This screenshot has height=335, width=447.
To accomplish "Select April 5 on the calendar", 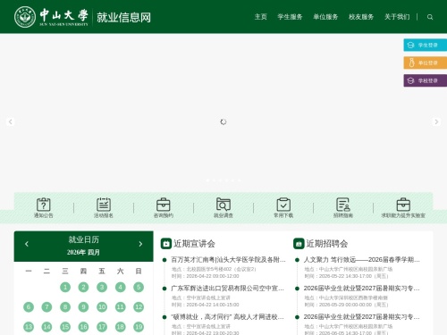I will 139,287.
